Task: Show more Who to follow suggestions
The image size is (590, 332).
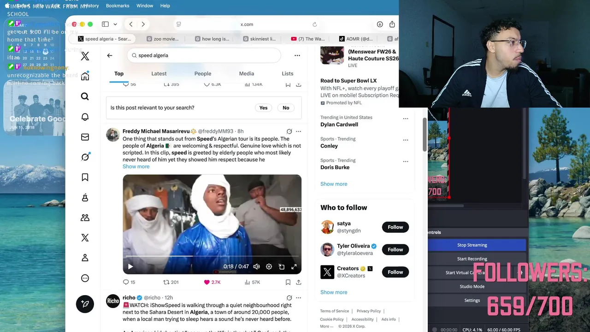Action: click(334, 292)
